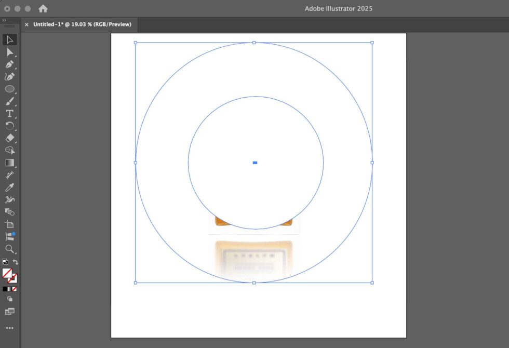This screenshot has width=509, height=348.
Task: Select the Pen tool
Action: pyautogui.click(x=9, y=64)
